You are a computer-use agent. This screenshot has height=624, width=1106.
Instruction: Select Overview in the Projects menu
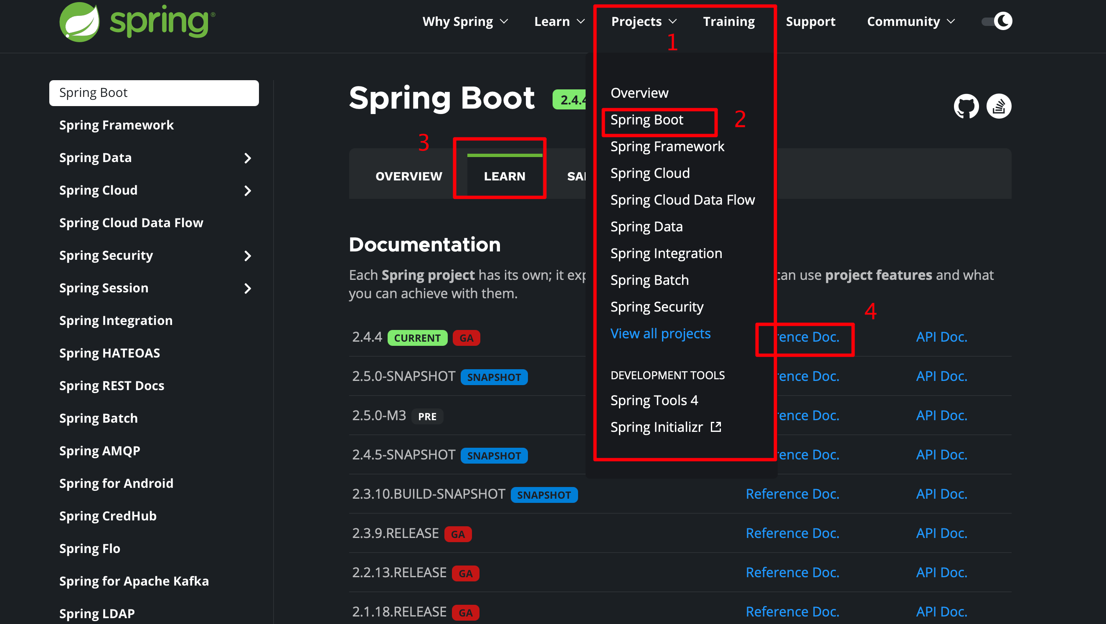639,93
